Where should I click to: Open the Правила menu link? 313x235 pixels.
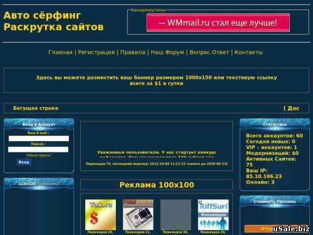133,52
